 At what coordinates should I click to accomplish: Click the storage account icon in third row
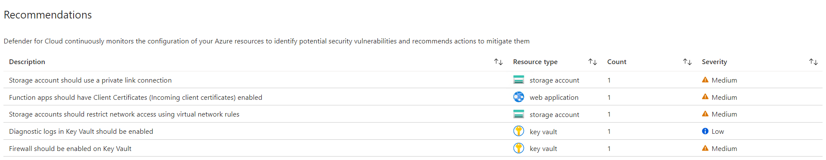[x=519, y=114]
